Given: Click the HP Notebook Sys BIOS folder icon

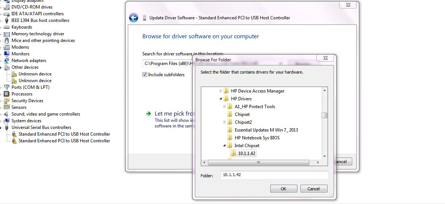Looking at the screenshot, I should point(230,138).
